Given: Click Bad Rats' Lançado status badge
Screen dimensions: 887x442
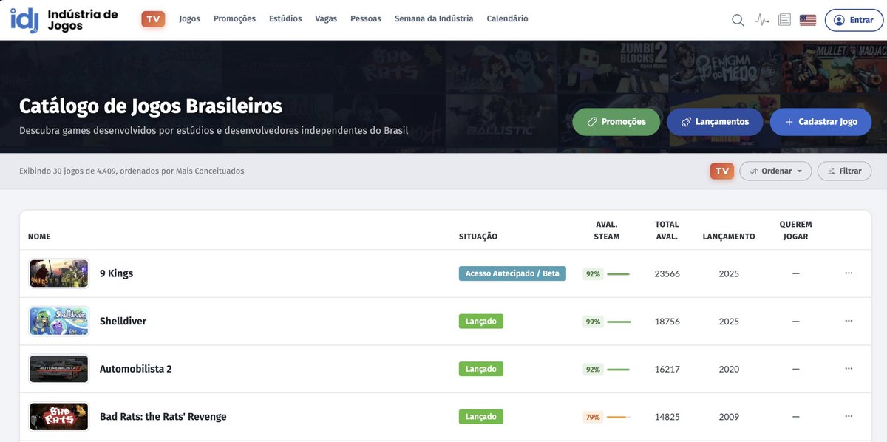Looking at the screenshot, I should click(481, 416).
